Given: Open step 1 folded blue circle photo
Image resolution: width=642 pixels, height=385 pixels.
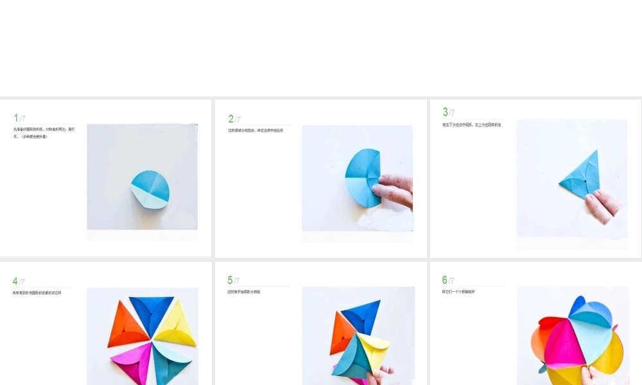Looking at the screenshot, I should click(x=142, y=176).
